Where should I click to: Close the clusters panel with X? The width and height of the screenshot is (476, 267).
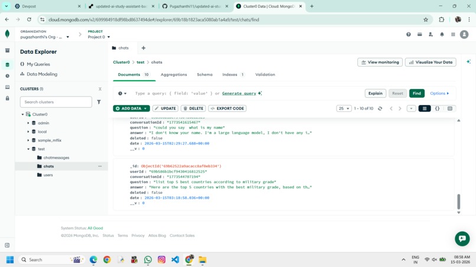point(100,89)
